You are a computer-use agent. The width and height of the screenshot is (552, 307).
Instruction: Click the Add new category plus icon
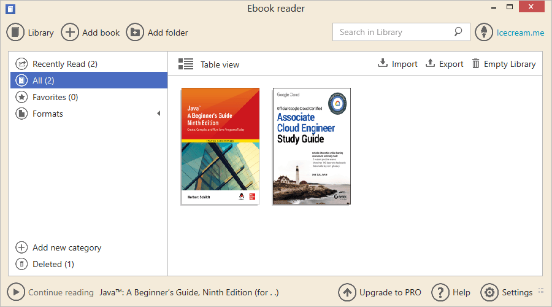[21, 247]
